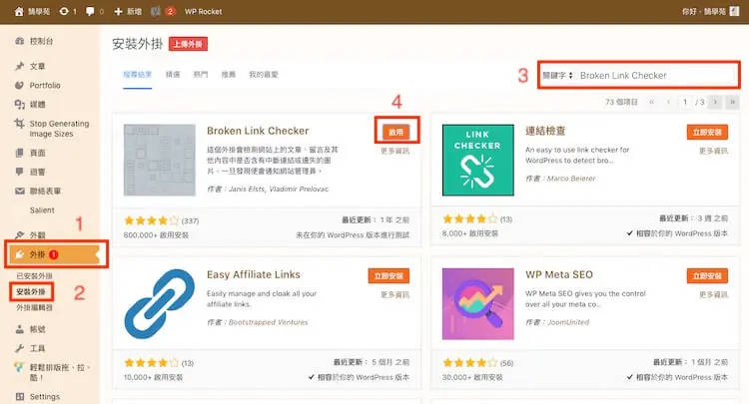Switch to the 我的最愛 favorites tab
The height and width of the screenshot is (404, 749).
(x=264, y=75)
